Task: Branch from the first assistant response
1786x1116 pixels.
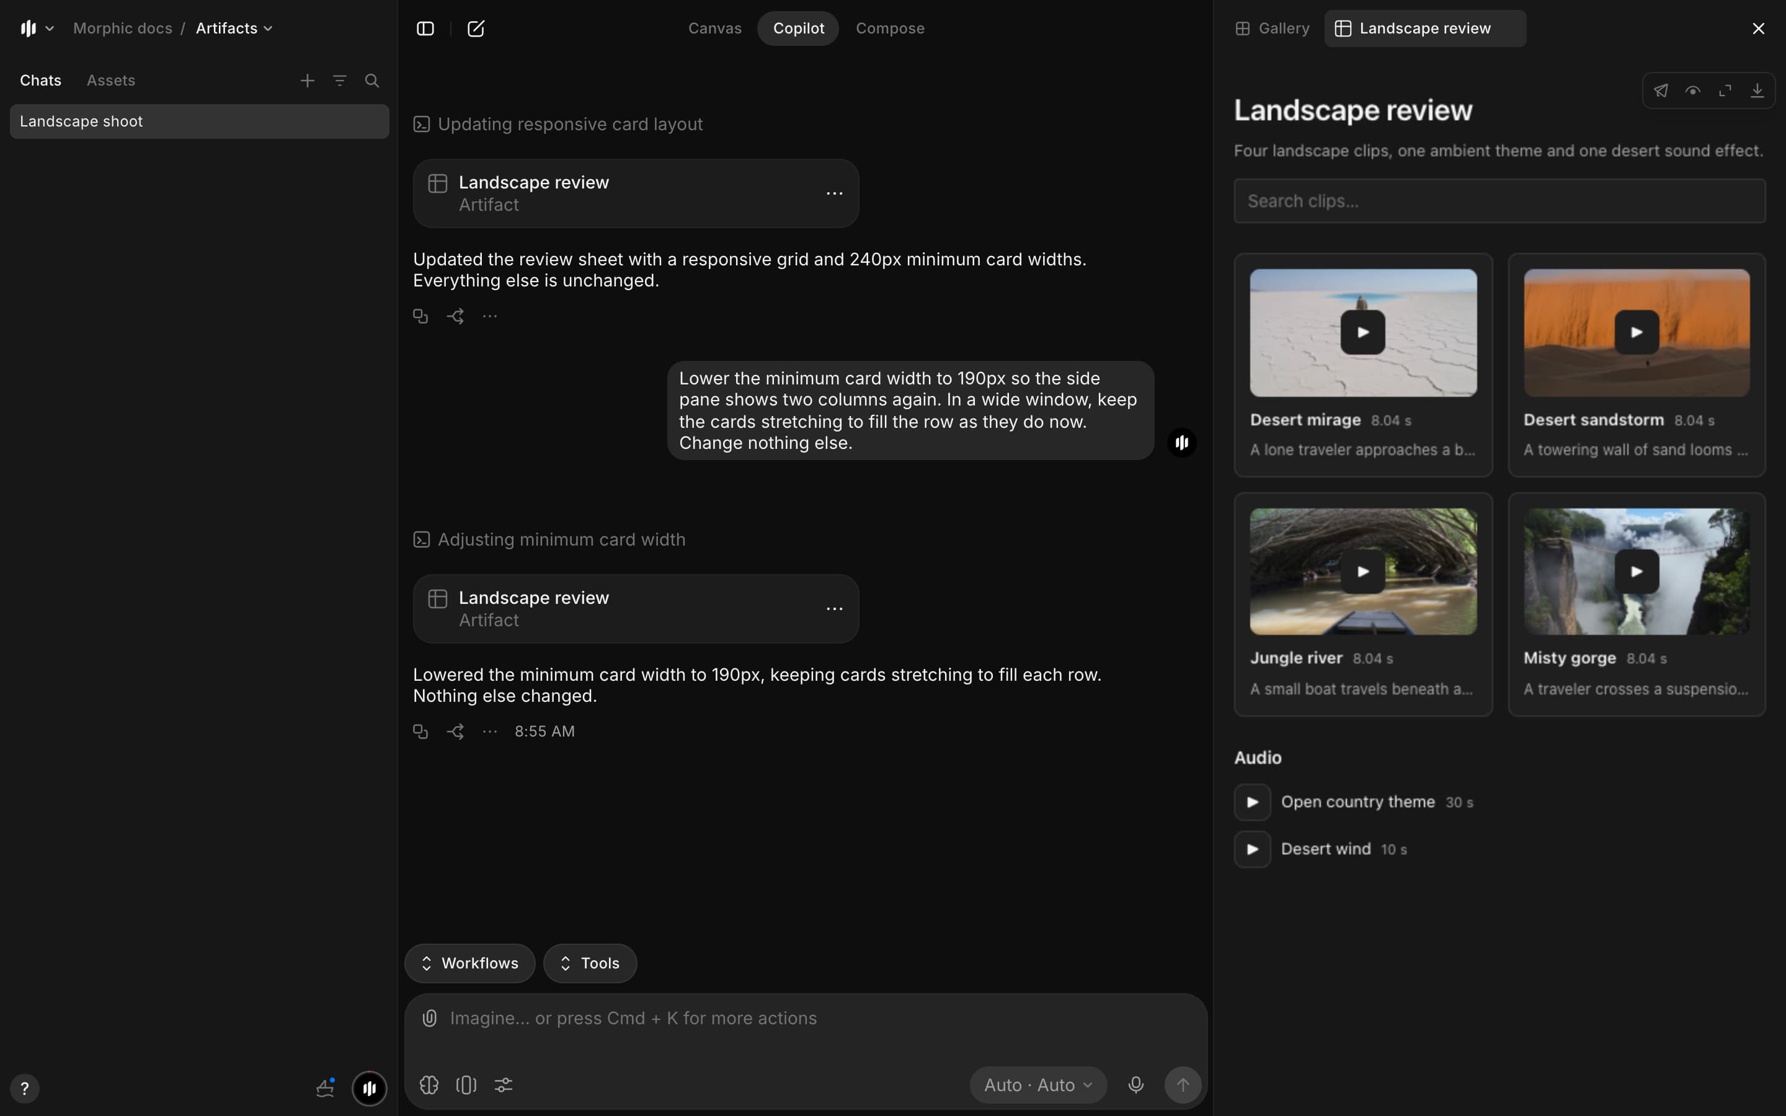Action: point(455,317)
